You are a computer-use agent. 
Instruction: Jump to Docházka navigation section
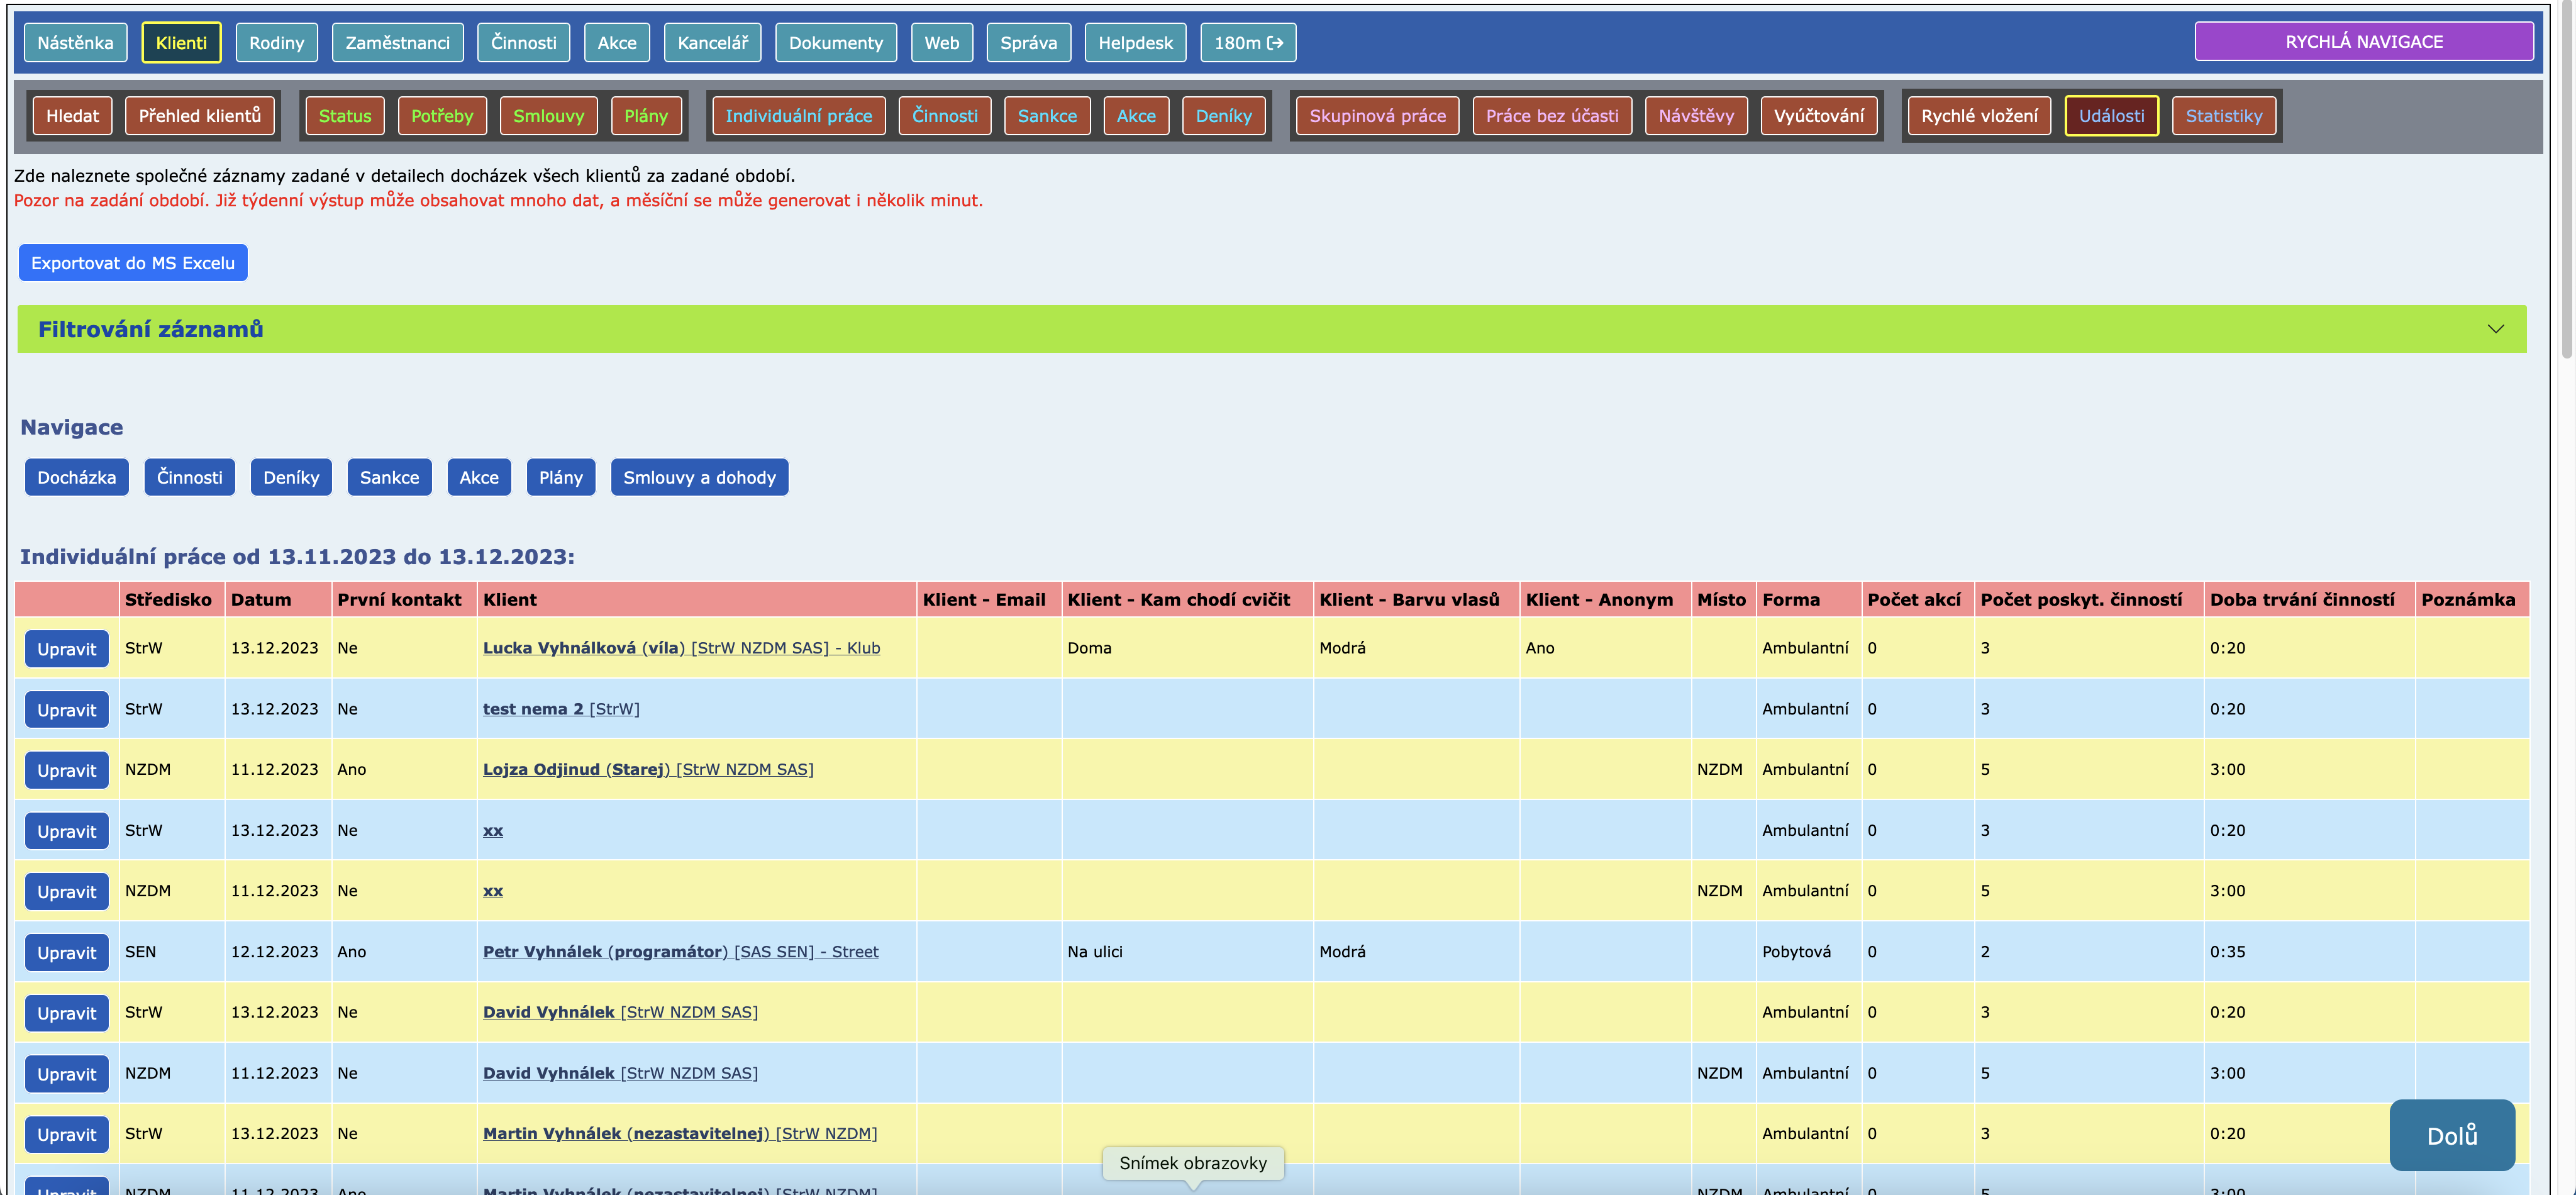tap(76, 478)
